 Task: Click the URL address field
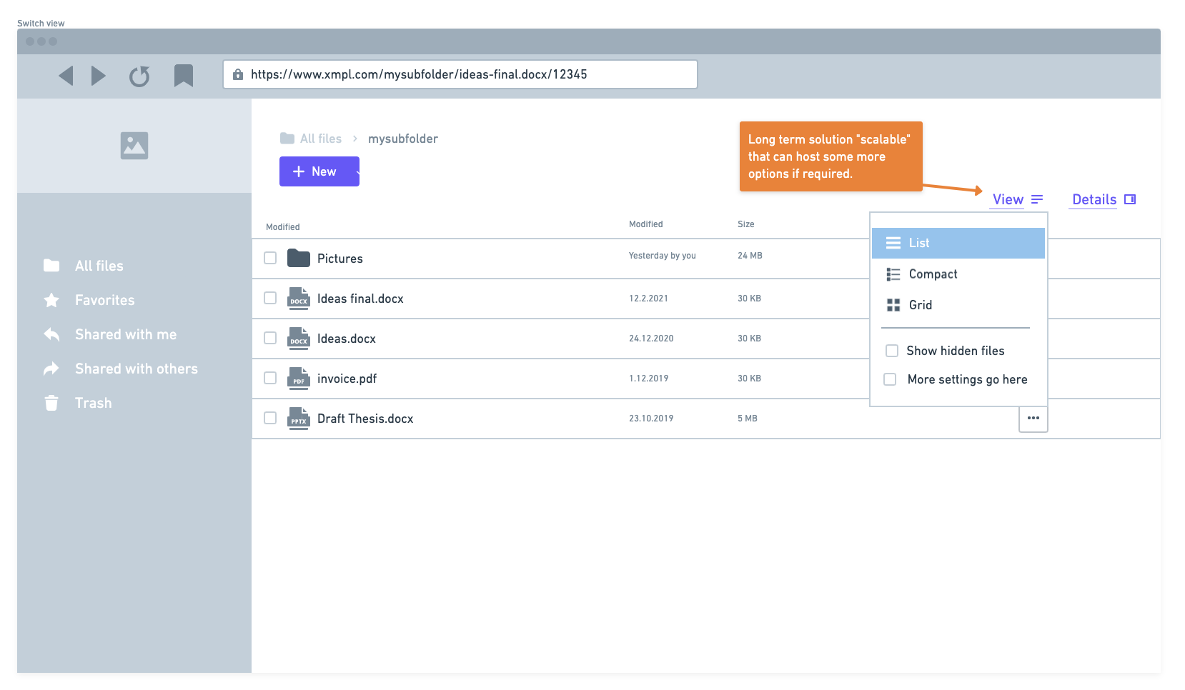[460, 74]
